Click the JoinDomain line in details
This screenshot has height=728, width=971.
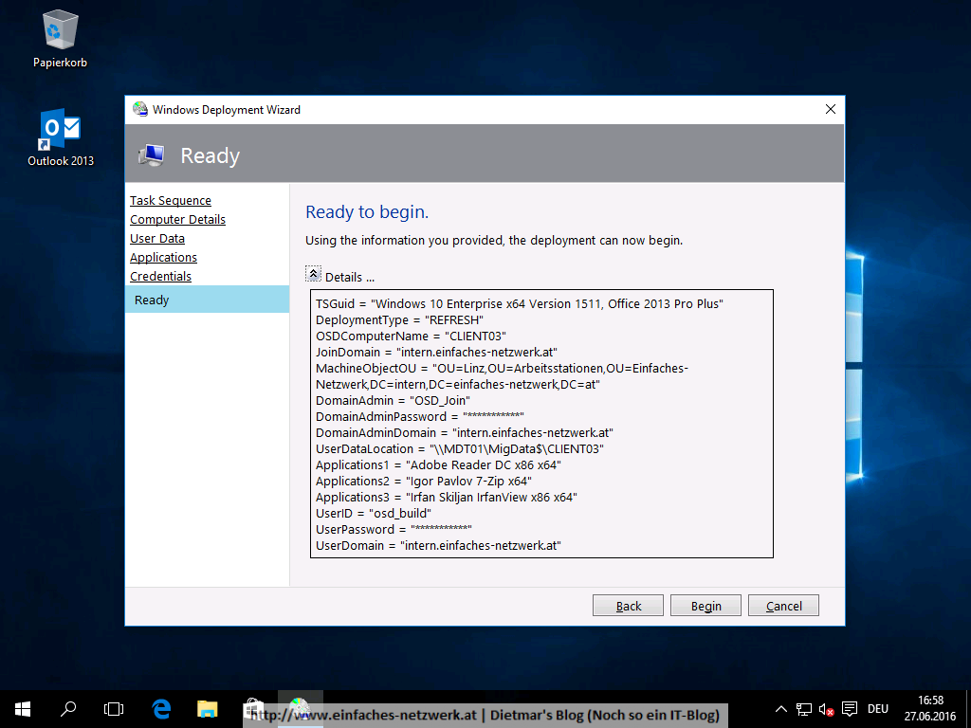(x=436, y=353)
